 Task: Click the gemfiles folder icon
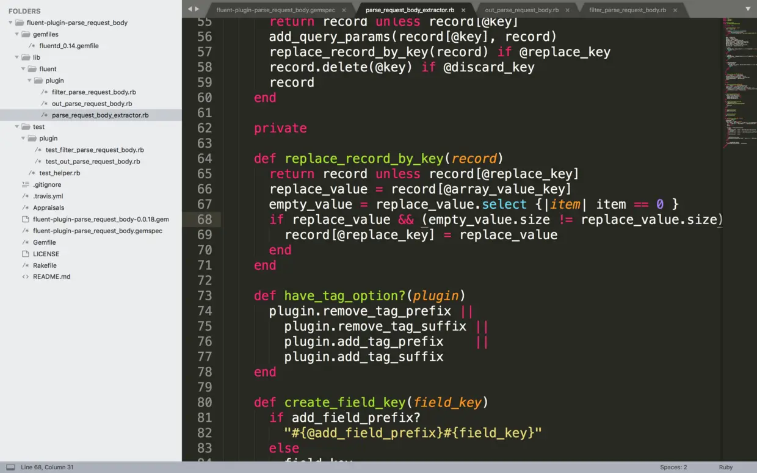click(26, 34)
